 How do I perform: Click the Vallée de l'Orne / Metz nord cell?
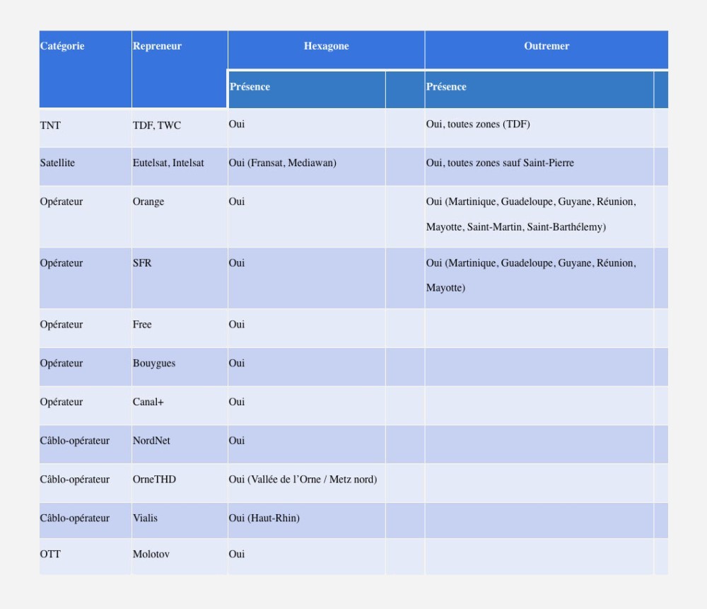coord(303,480)
